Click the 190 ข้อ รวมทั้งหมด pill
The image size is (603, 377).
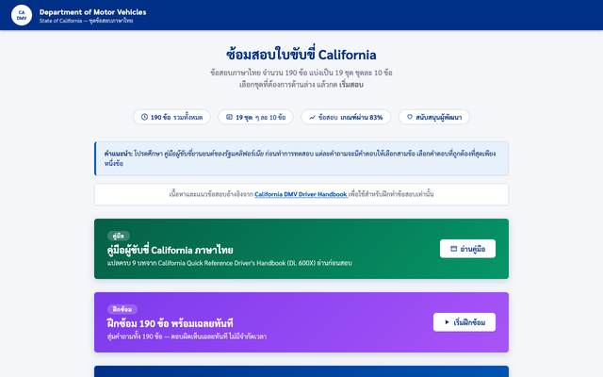[171, 117]
